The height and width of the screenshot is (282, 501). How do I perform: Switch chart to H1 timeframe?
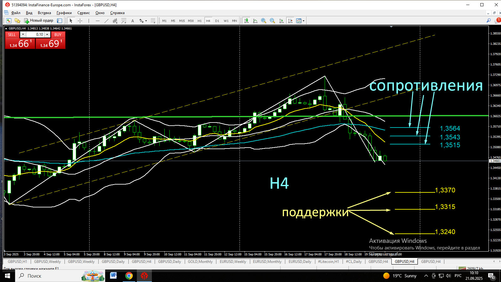199,21
